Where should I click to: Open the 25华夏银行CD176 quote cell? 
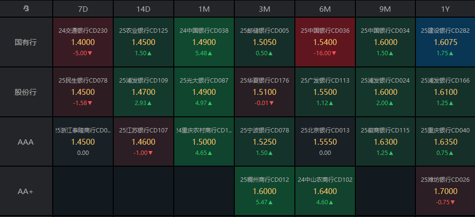[x=265, y=92]
